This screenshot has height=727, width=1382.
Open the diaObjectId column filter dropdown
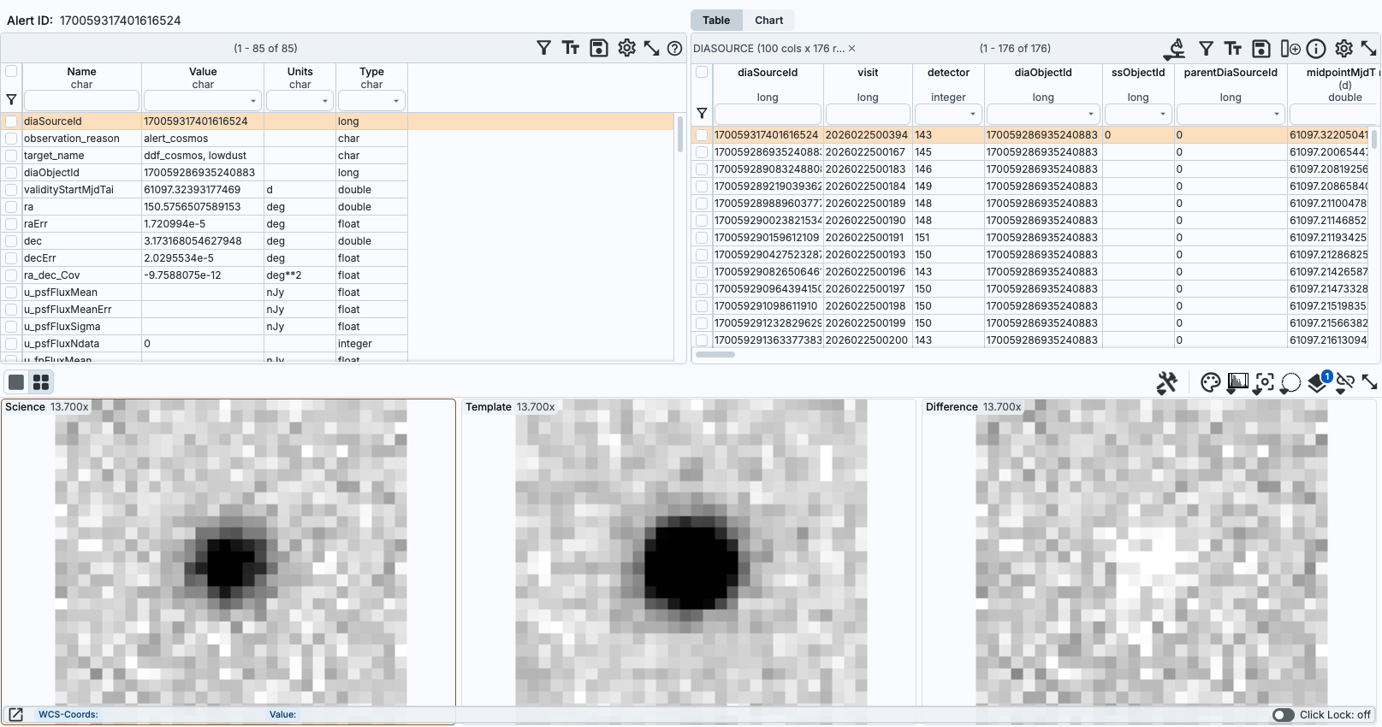(1091, 114)
